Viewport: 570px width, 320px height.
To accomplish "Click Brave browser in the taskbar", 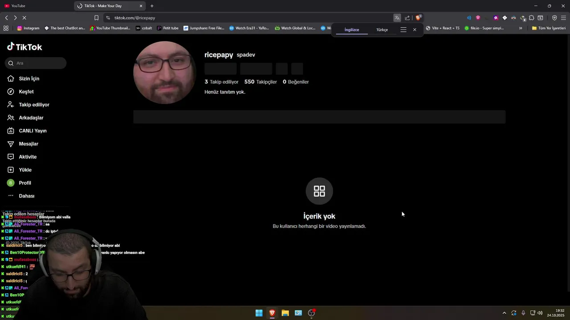I will click(x=272, y=313).
